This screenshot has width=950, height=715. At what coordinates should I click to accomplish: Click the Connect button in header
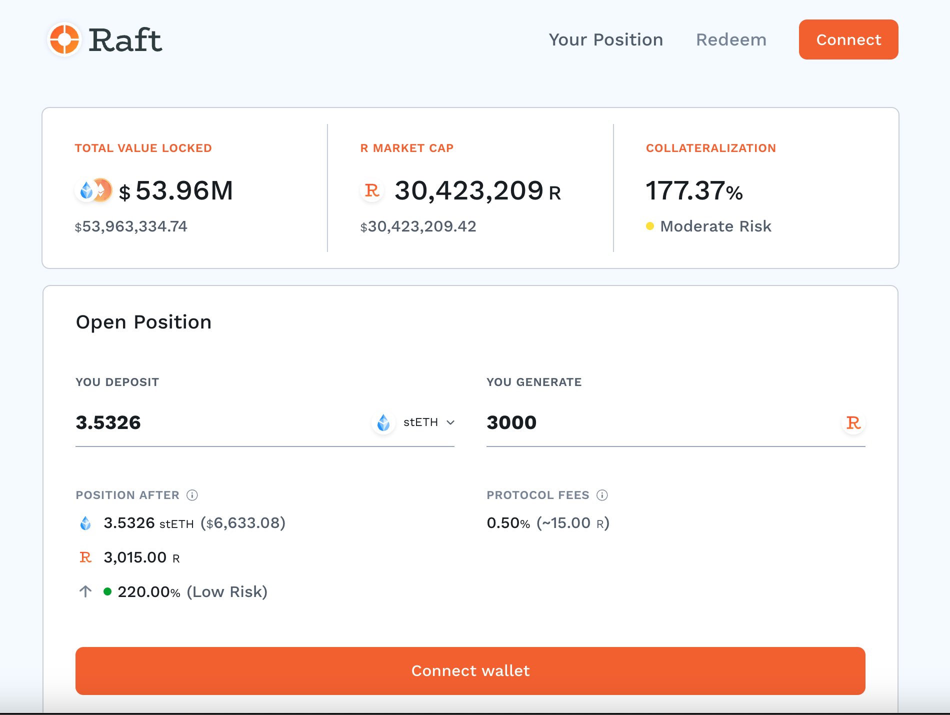(x=848, y=39)
